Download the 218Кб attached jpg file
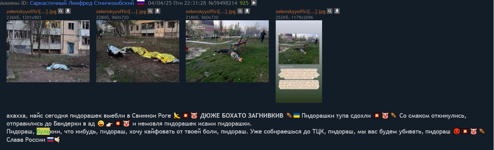 tap(247, 11)
